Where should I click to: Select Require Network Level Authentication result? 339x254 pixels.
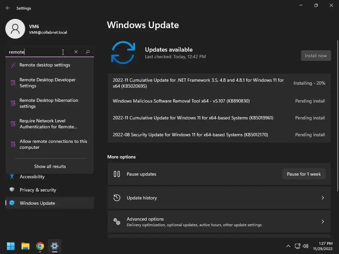pyautogui.click(x=50, y=124)
